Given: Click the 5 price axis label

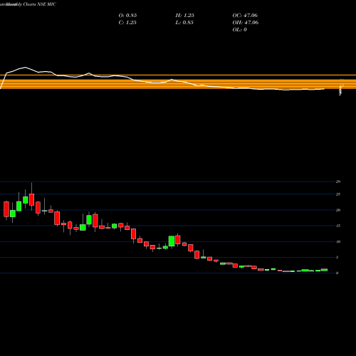Looking at the screenshot, I should pos(337,257).
